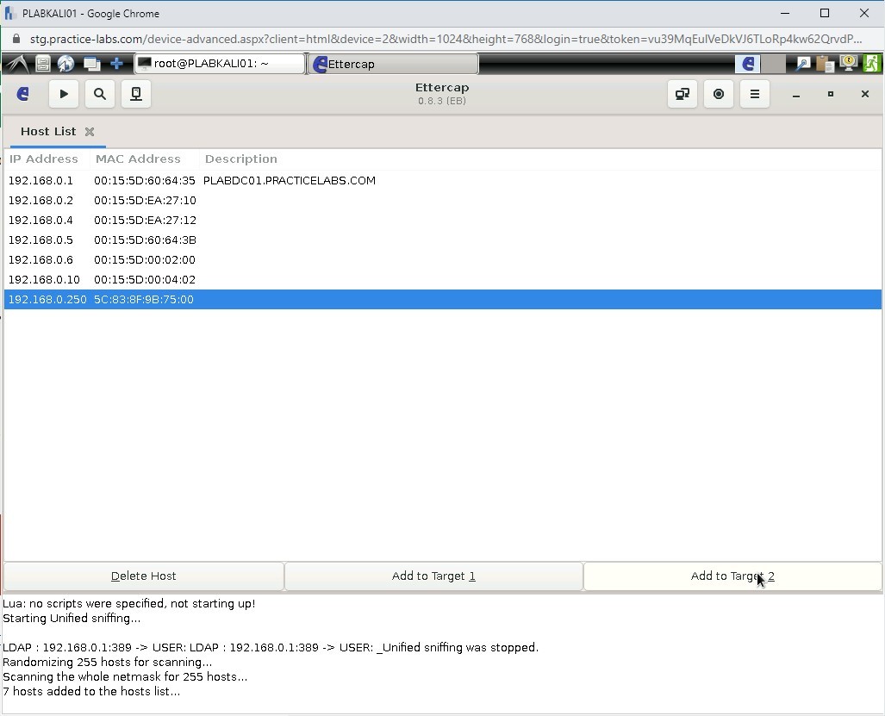Click the padlock icon in Chrome's address bar
The width and height of the screenshot is (885, 716).
pos(18,39)
